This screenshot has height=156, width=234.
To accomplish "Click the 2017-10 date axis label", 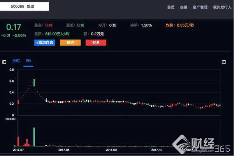I will 157,150.
